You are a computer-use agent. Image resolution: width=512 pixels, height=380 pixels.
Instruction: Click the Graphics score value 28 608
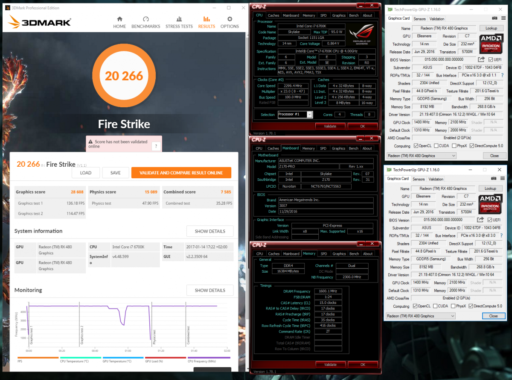coord(77,192)
